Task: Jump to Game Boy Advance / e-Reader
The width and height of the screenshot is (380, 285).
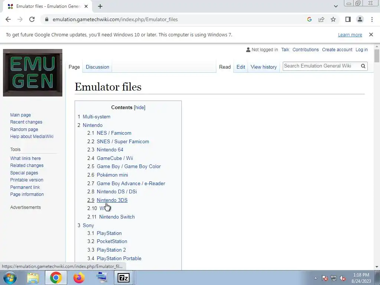Action: pos(131,183)
